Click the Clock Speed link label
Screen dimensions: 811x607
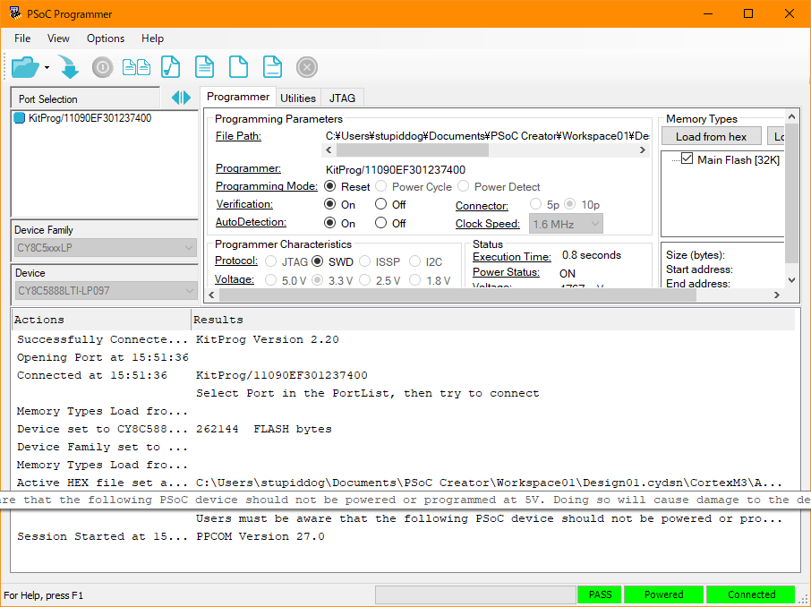[487, 224]
